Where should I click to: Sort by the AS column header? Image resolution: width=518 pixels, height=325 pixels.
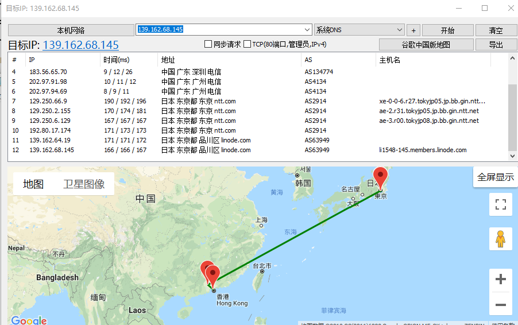point(339,60)
